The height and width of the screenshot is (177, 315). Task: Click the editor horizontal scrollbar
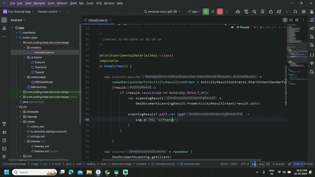coord(182,160)
